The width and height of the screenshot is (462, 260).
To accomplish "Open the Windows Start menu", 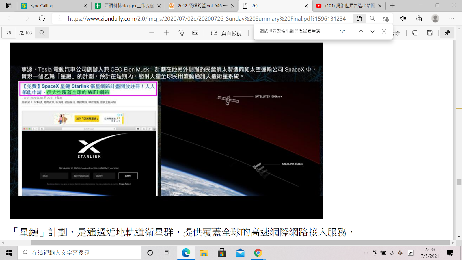I will coord(9,253).
